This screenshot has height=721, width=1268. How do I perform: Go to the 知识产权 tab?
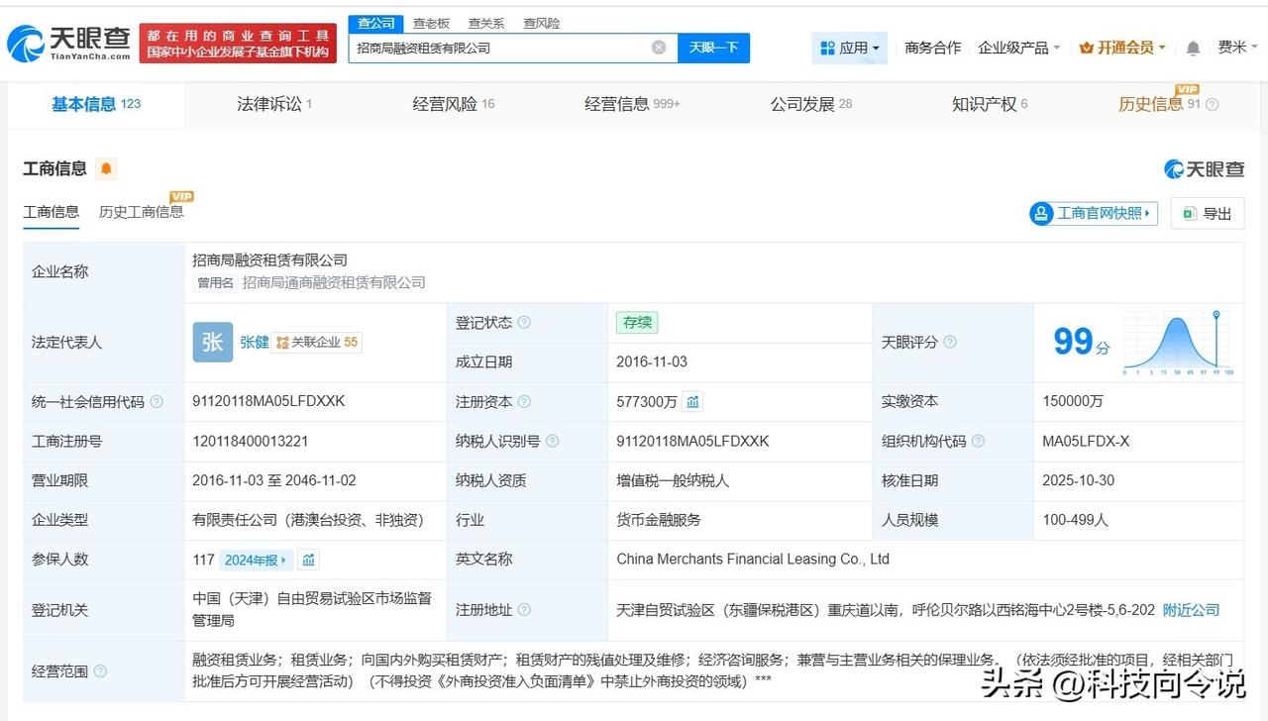click(x=990, y=104)
